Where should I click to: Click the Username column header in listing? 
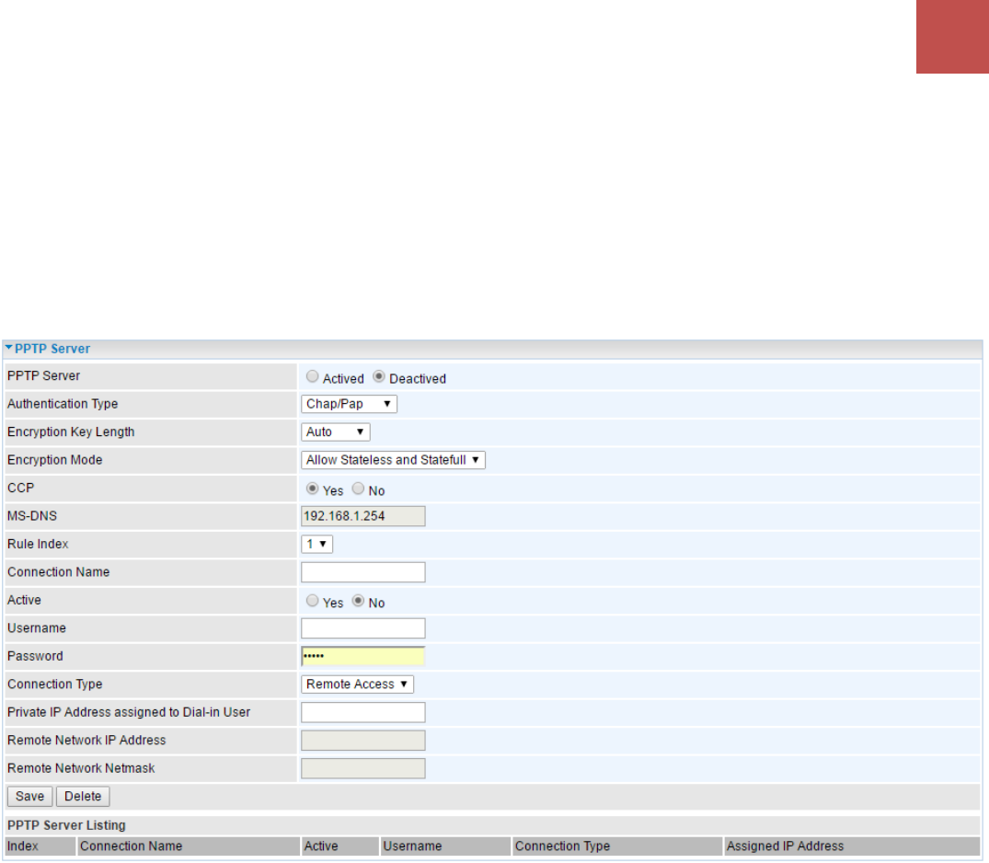pos(445,846)
